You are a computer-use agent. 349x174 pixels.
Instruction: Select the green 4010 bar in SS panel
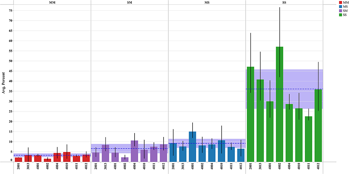[299, 135]
